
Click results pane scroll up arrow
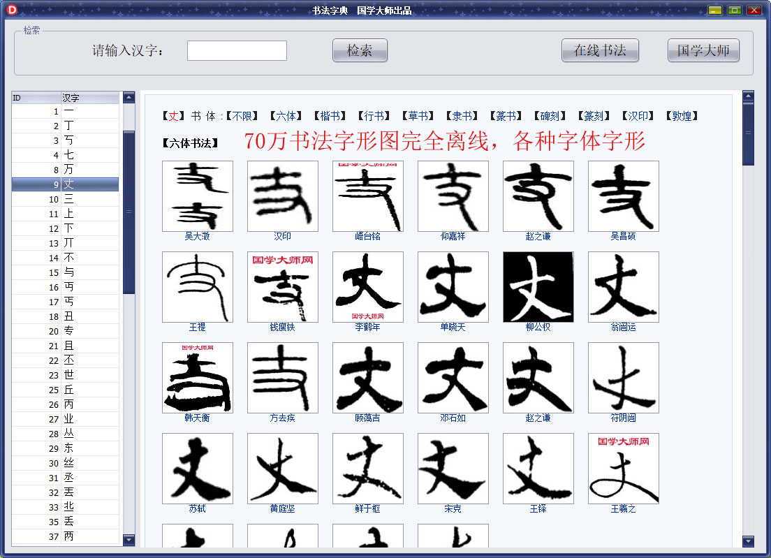point(749,96)
